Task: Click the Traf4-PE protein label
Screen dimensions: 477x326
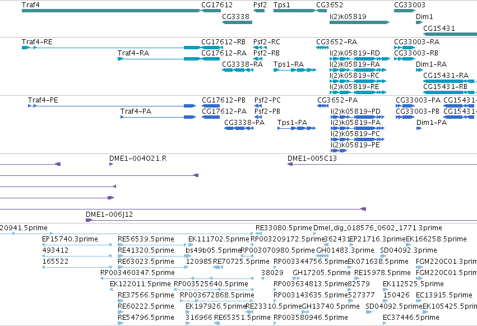Action: point(43,100)
